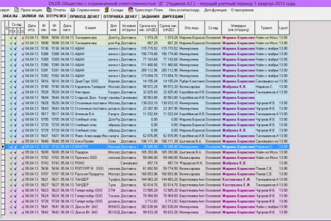Select the РОЛТОРГ-В ООО client cell
Image resolution: width=331 pixels, height=221 pixels.
pyautogui.click(x=91, y=169)
